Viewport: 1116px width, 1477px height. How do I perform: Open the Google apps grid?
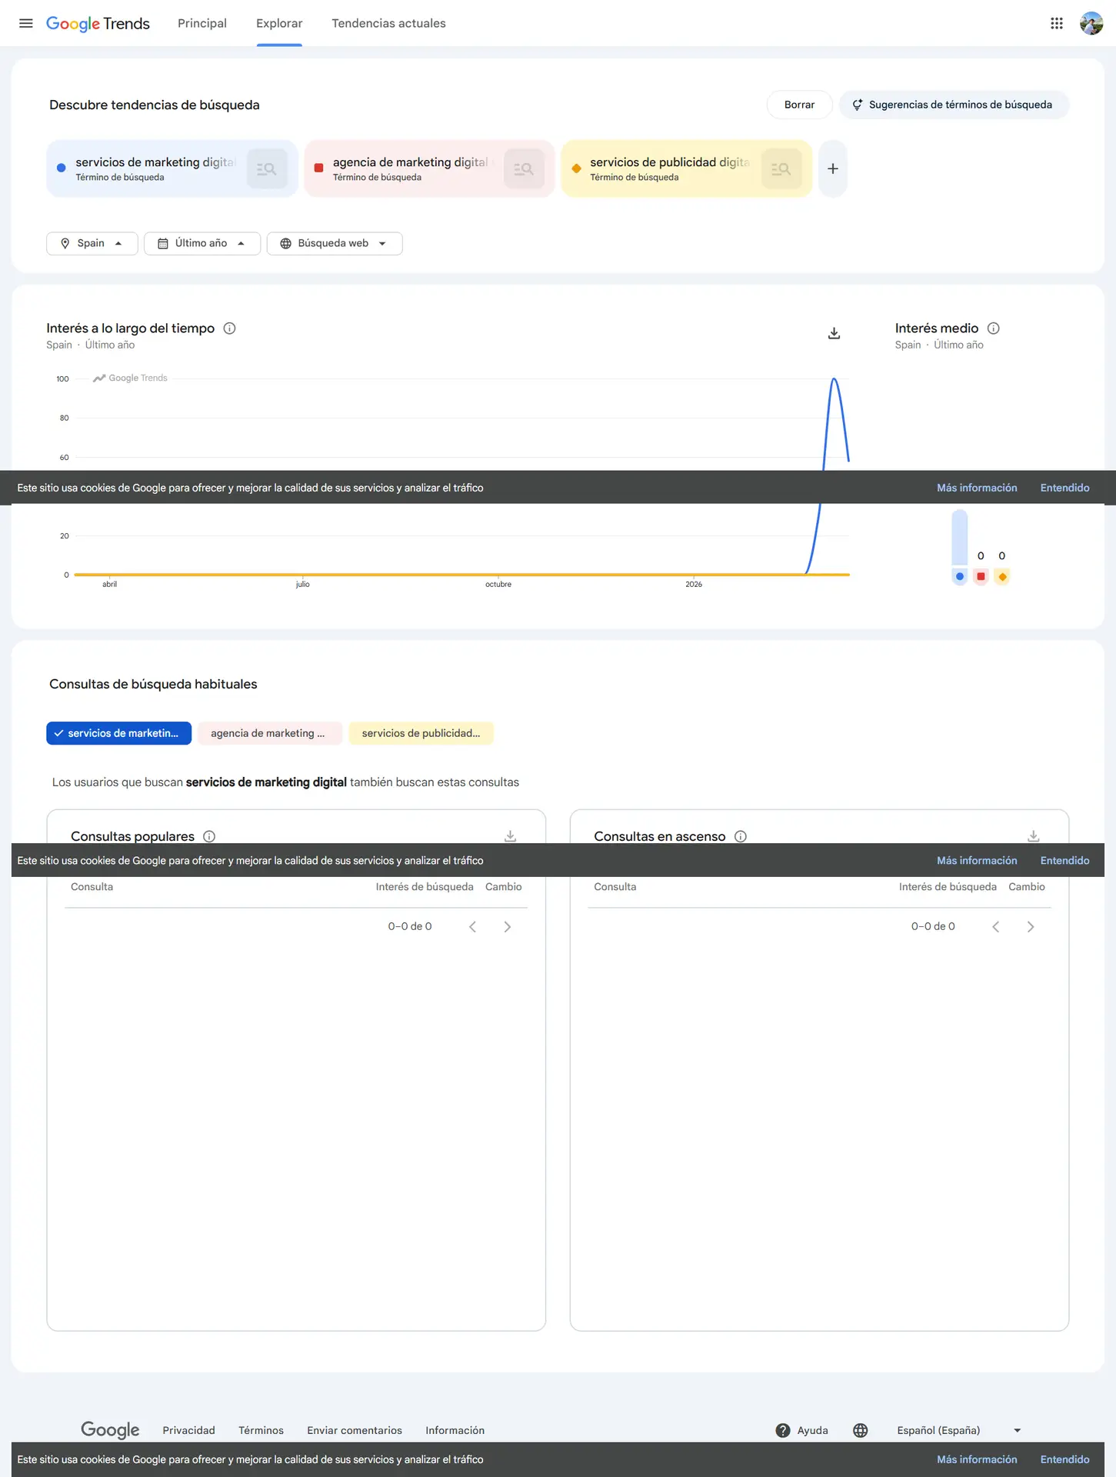pyautogui.click(x=1056, y=23)
